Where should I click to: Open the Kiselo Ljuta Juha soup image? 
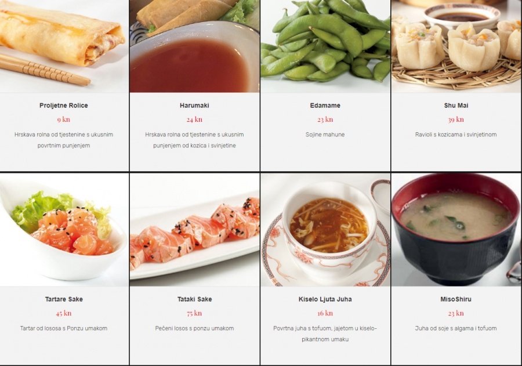point(325,230)
